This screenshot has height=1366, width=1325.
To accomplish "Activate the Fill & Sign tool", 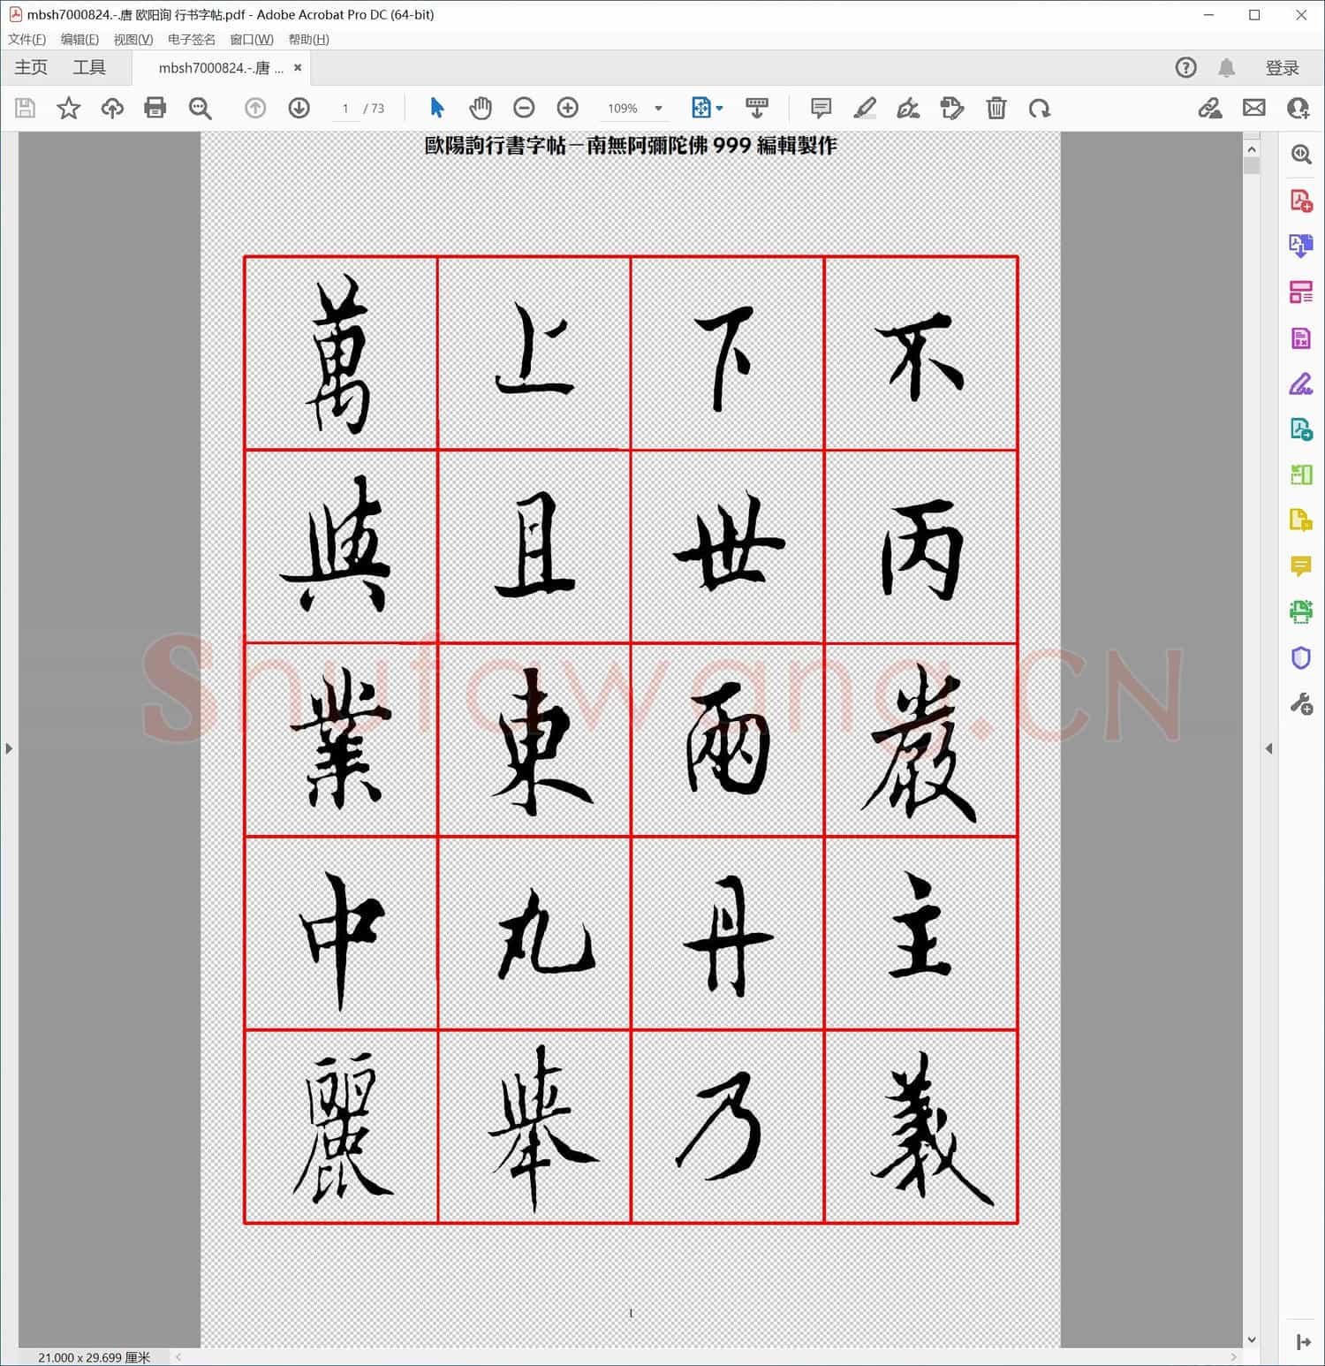I will click(x=1300, y=384).
